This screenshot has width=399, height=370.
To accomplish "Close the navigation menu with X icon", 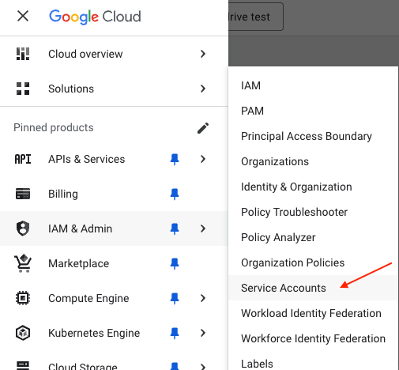I will (x=23, y=16).
